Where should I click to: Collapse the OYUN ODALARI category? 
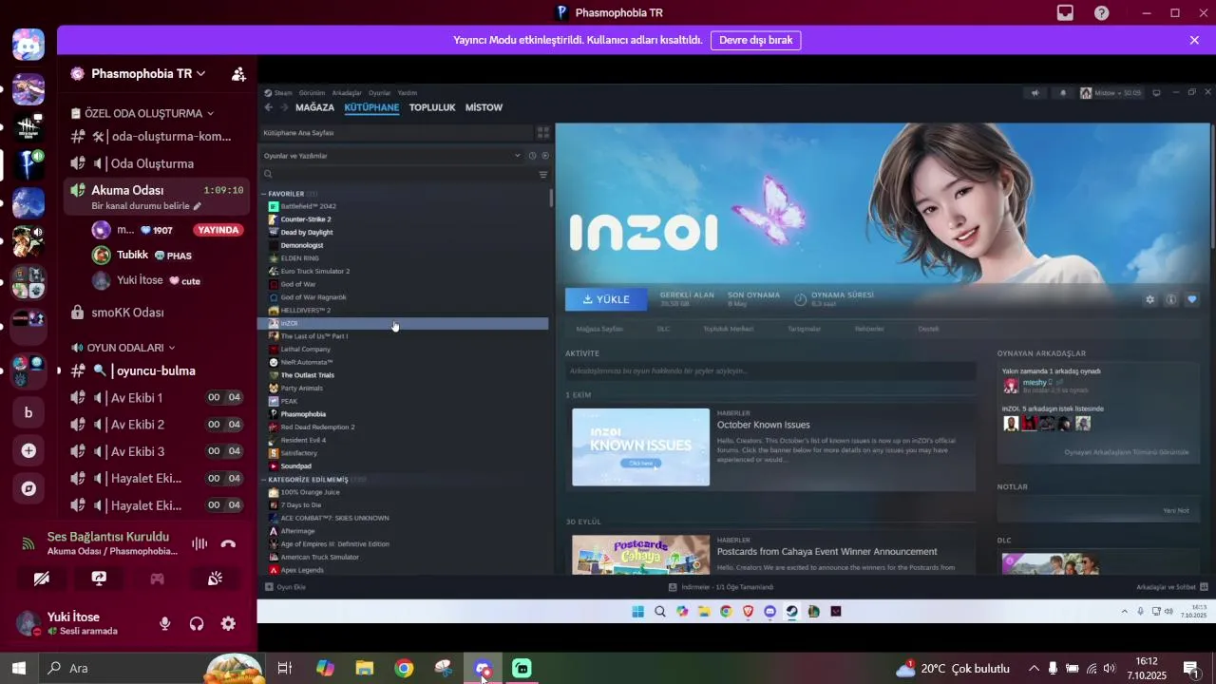[x=125, y=348]
